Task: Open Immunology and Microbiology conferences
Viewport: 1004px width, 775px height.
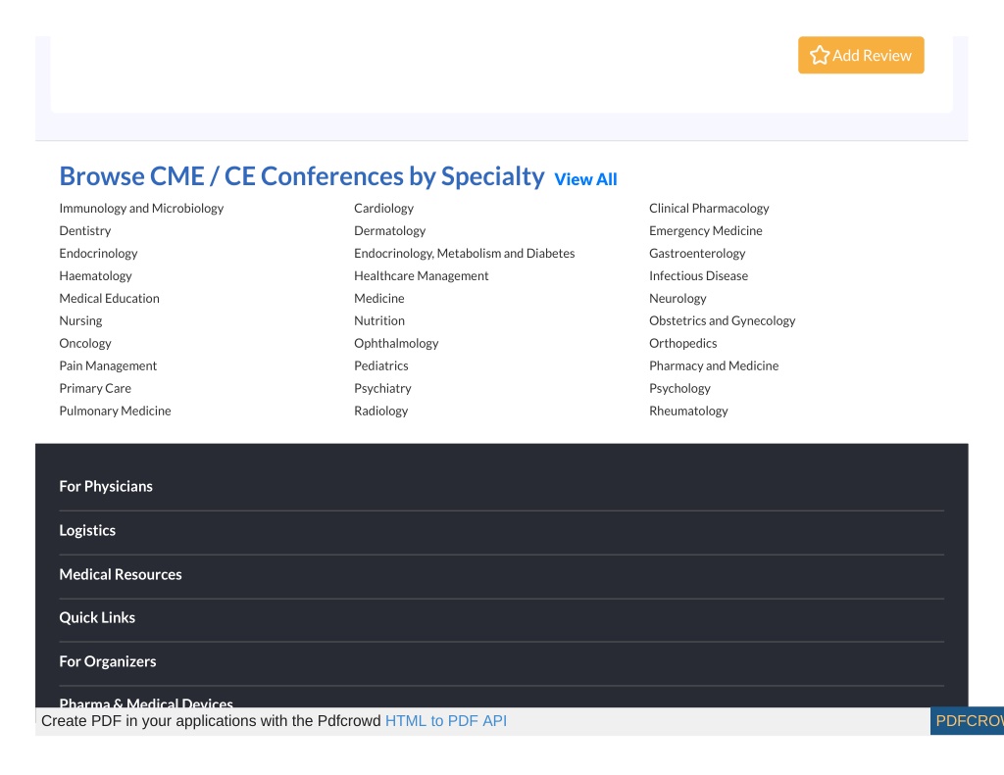Action: tap(141, 209)
